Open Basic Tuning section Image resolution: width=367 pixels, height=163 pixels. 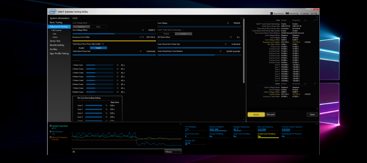56,22
